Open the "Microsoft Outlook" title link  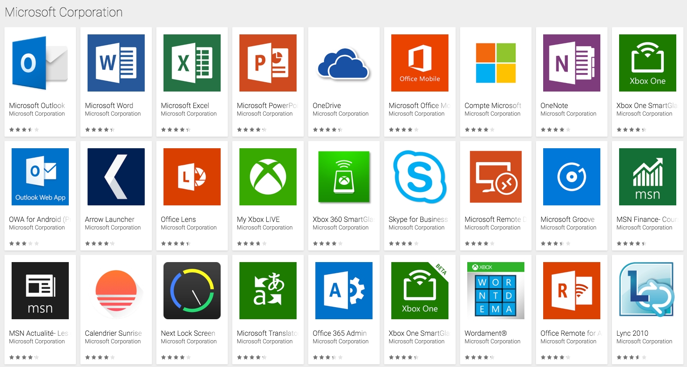click(x=37, y=105)
